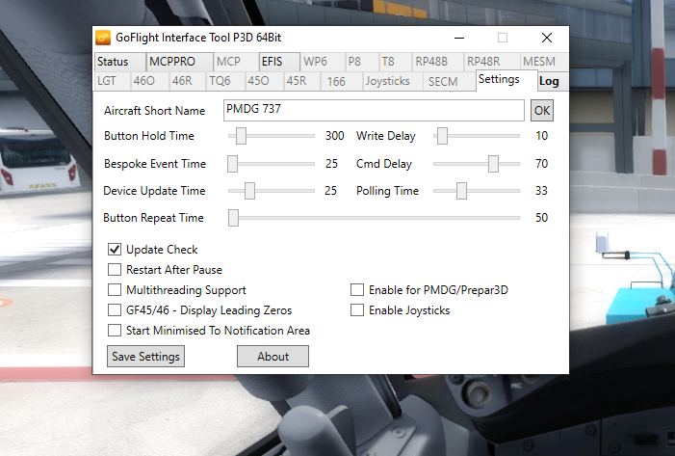Screen dimensions: 675x456
Task: Enable Multithreading Support checkbox
Action: click(115, 290)
